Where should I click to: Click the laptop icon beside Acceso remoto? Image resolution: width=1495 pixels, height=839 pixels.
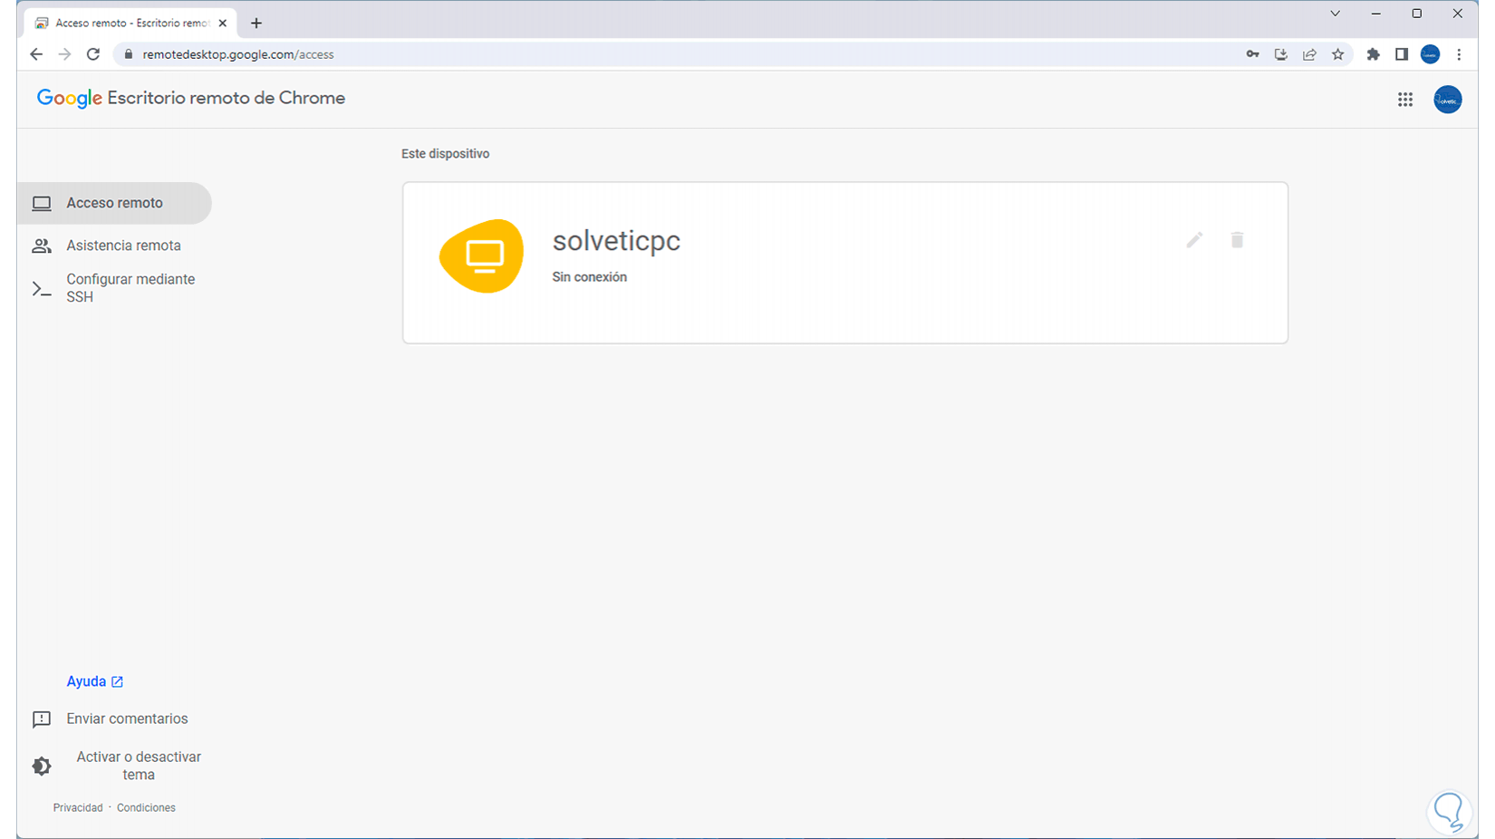(42, 203)
